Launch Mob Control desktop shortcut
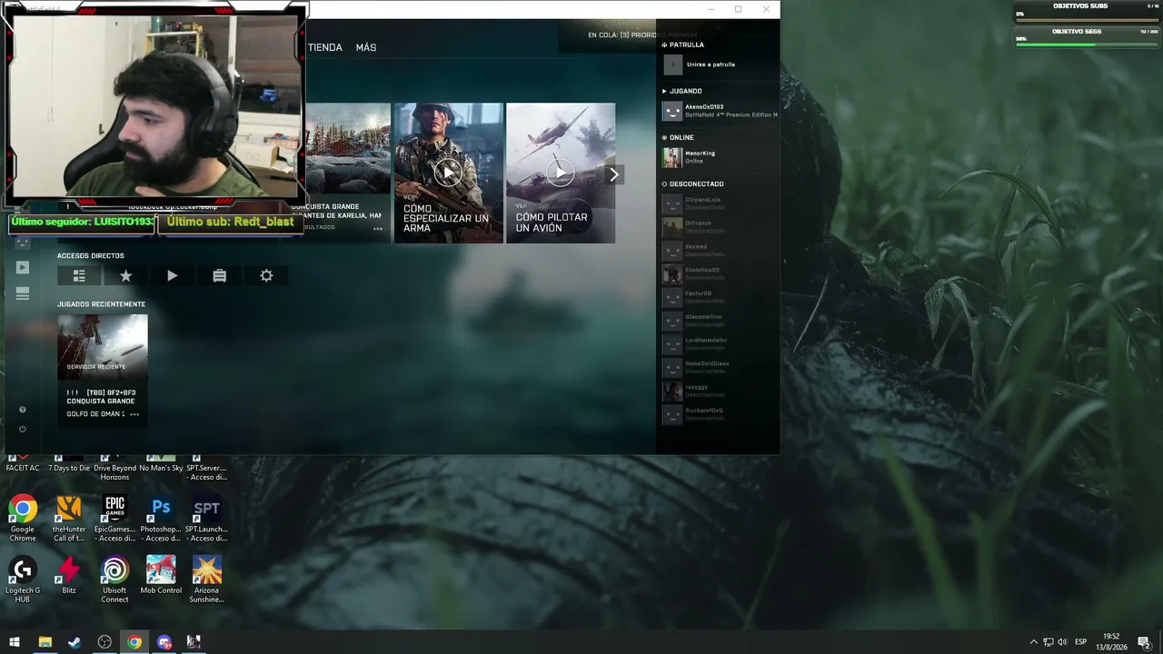This screenshot has width=1163, height=654. [x=161, y=575]
